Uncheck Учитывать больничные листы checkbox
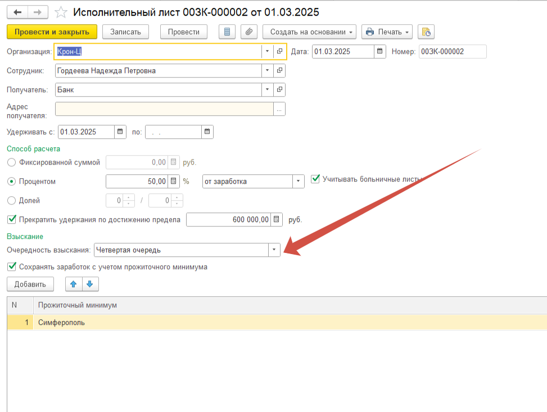This screenshot has width=547, height=412. pos(315,179)
